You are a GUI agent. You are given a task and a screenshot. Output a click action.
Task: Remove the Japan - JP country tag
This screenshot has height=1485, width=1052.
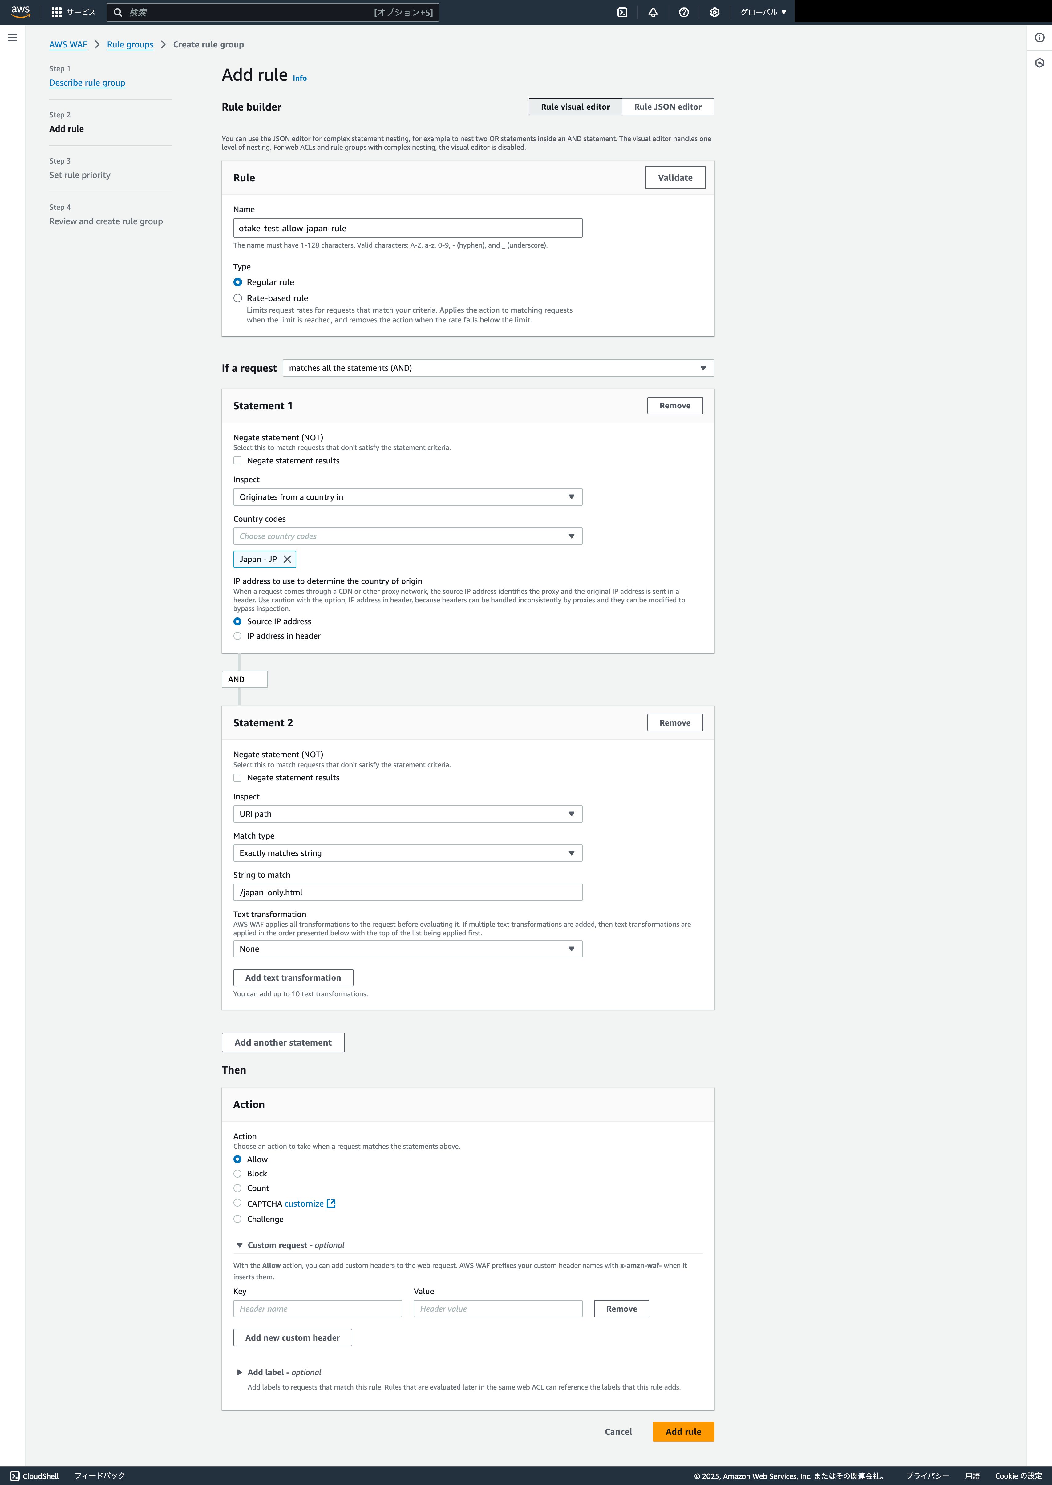[287, 559]
